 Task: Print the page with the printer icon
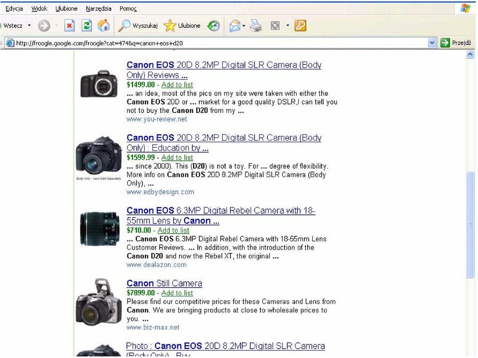point(256,25)
